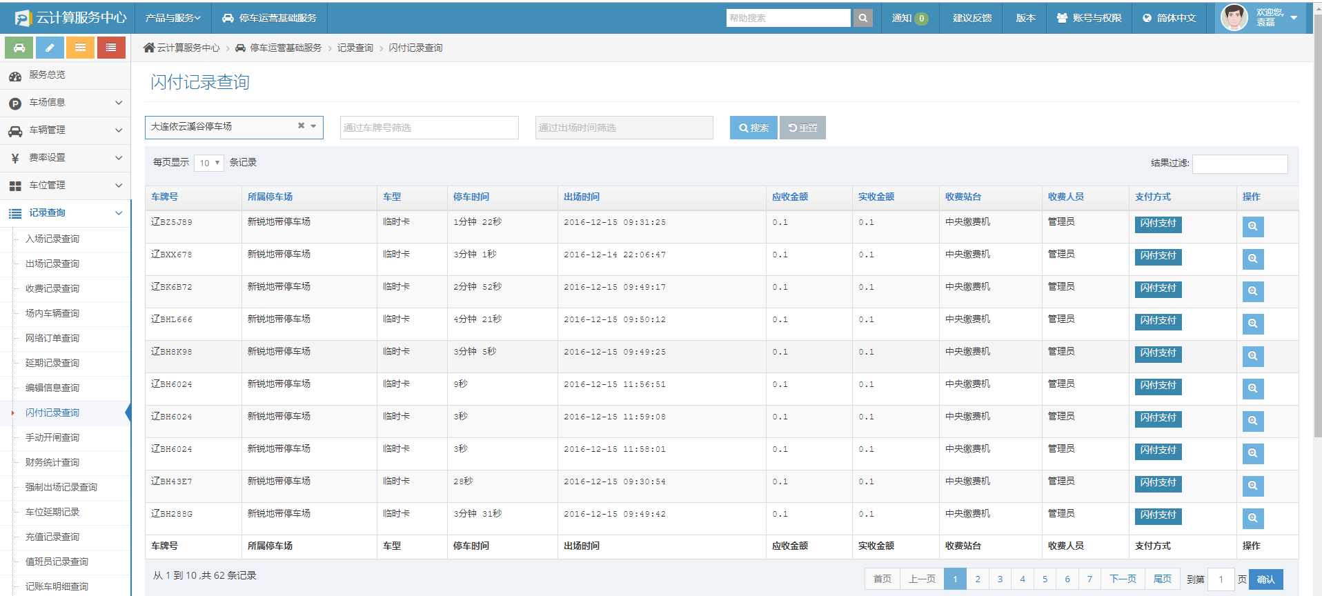
Task: Sort table by 停车时间 column header
Action: coord(471,197)
